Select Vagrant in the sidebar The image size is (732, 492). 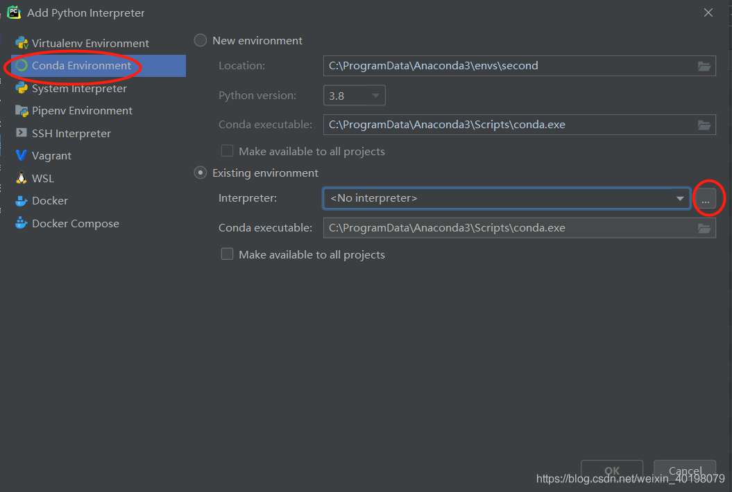click(98, 155)
